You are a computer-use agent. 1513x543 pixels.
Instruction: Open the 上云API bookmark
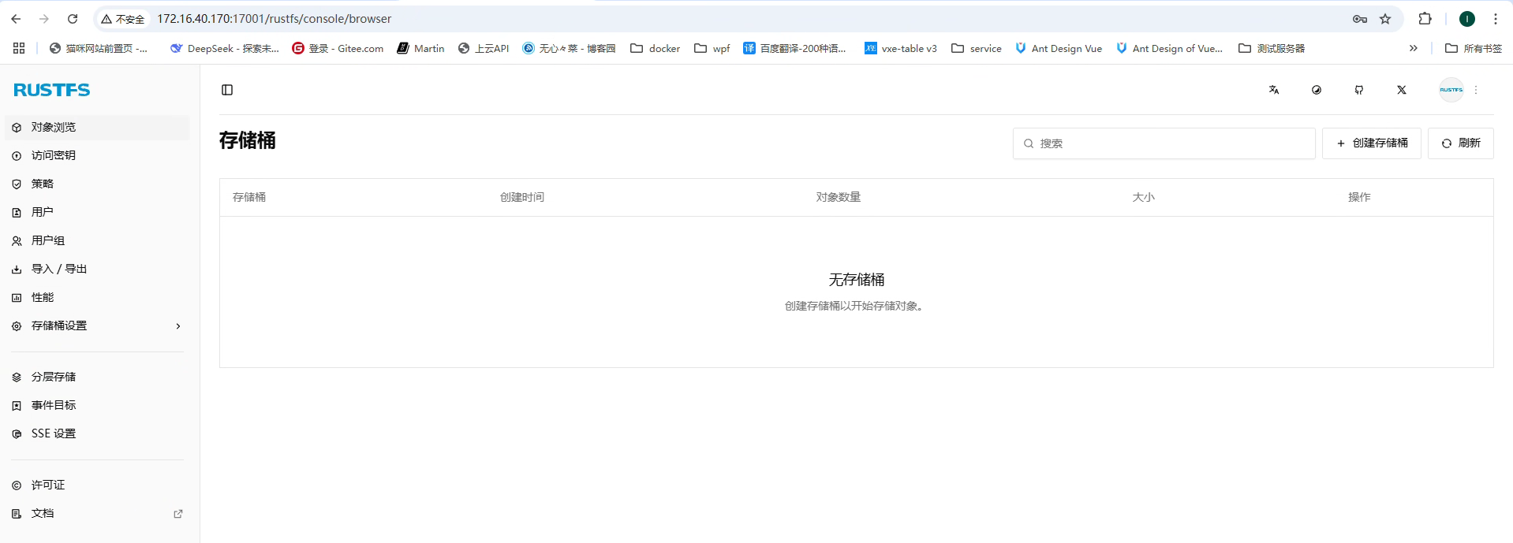coord(484,48)
